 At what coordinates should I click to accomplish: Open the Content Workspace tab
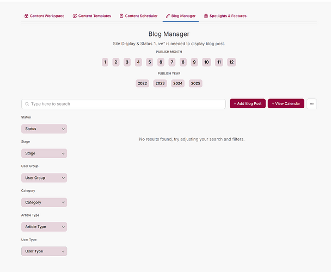click(45, 16)
